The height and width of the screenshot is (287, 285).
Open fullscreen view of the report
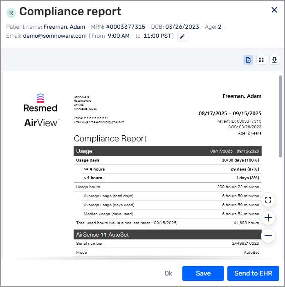(x=268, y=200)
